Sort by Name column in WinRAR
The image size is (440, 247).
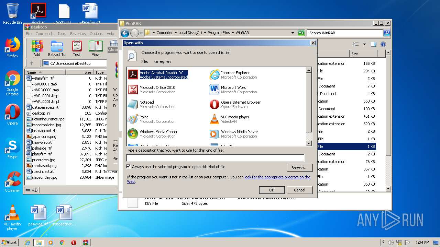(x=45, y=72)
